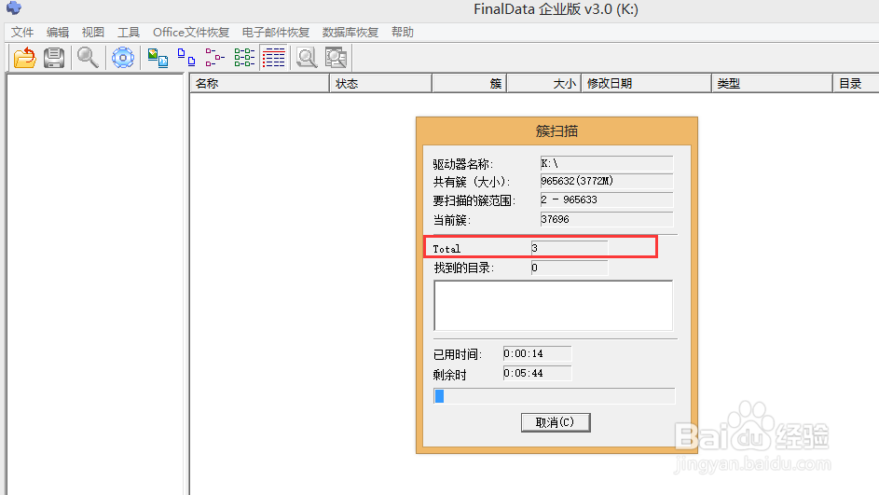Viewport: 879px width, 495px height.
Task: Click the magnifying glass Find icon
Action: pos(88,58)
